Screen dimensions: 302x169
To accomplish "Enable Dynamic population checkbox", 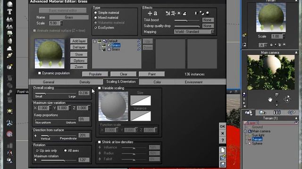I will pos(40,73).
